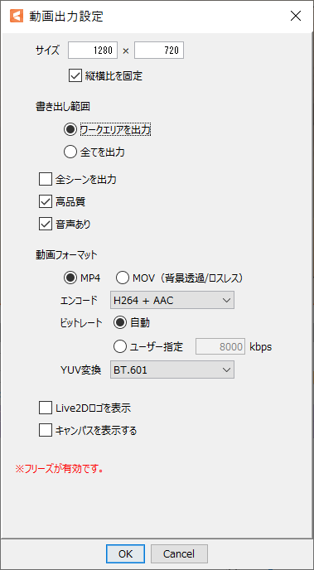Confirm settings with the OK button
The width and height of the screenshot is (314, 570).
(x=125, y=553)
